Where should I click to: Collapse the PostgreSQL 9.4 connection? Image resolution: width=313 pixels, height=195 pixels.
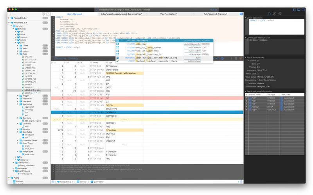[x=9, y=23]
